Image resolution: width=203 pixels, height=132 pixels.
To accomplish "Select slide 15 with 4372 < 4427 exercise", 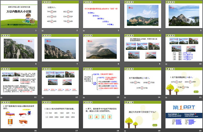I will (184, 81).
